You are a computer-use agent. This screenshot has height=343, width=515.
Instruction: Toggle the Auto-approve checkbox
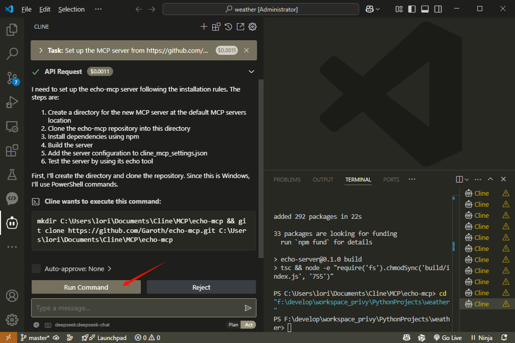point(36,268)
